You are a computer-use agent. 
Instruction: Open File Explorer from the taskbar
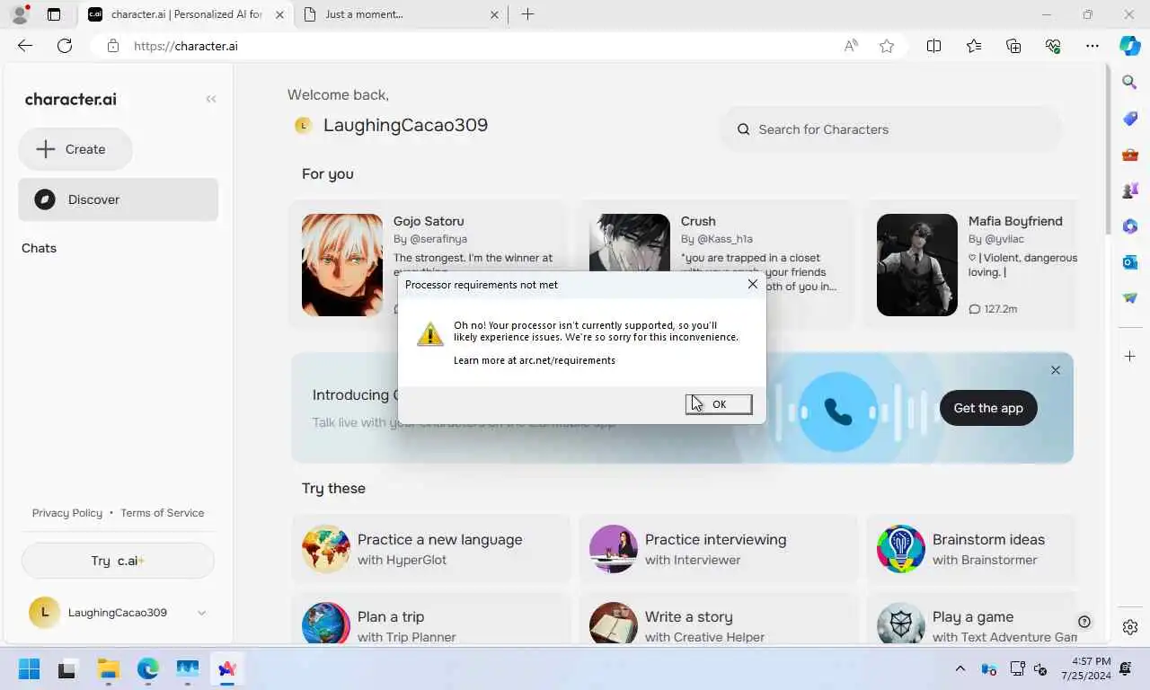(109, 669)
